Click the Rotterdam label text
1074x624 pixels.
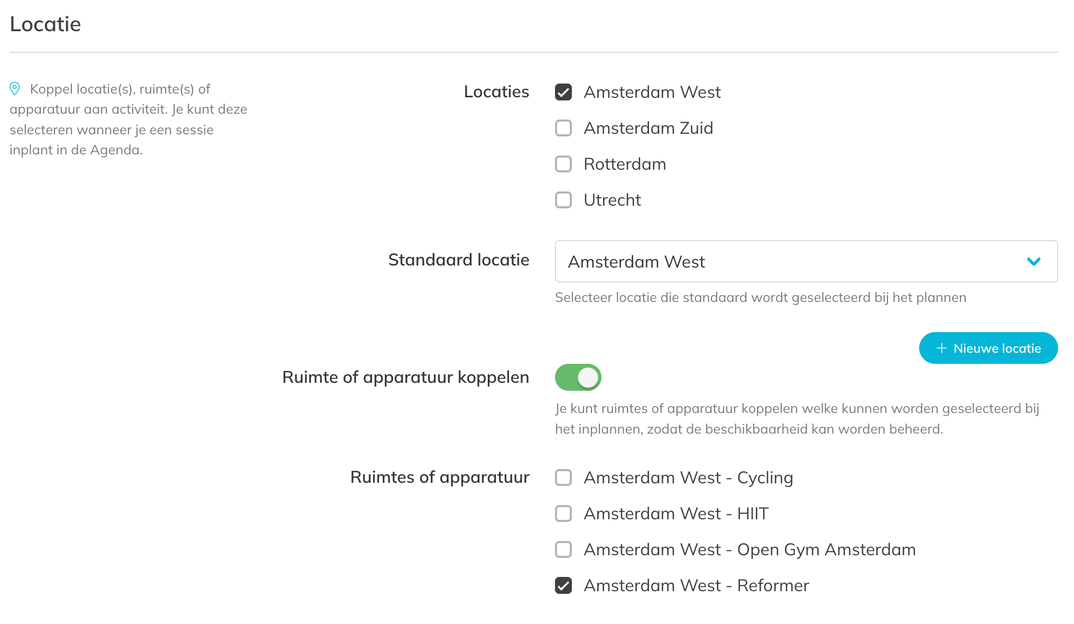point(625,164)
